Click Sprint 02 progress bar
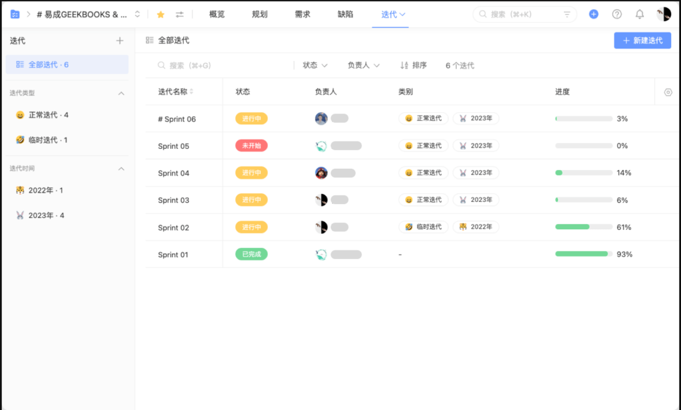 pyautogui.click(x=583, y=227)
